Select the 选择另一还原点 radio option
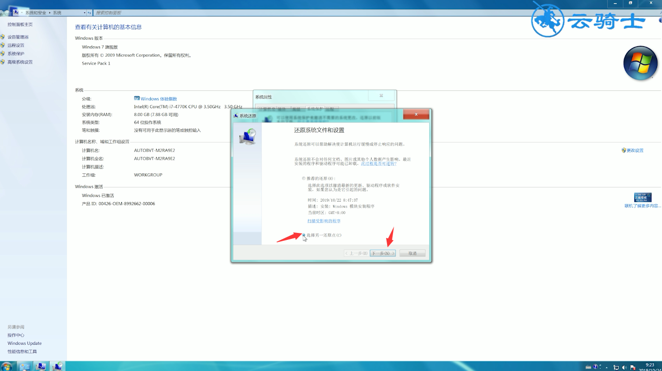Screen dimensions: 662x371 click(x=304, y=235)
